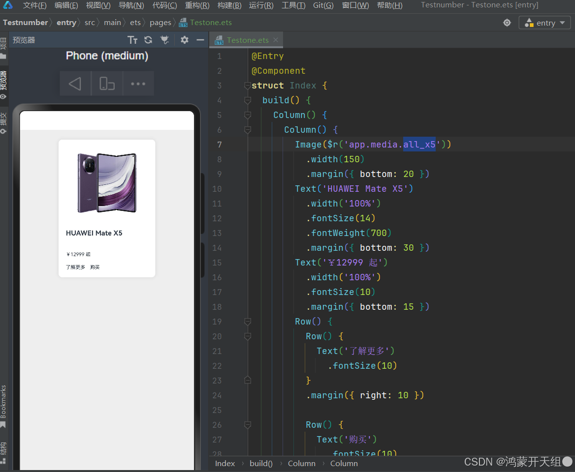This screenshot has width=575, height=472.
Task: Toggle the 预览器 sidebar tool button
Action: point(3,85)
